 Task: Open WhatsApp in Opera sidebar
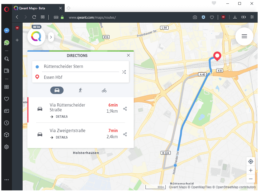tap(7, 43)
